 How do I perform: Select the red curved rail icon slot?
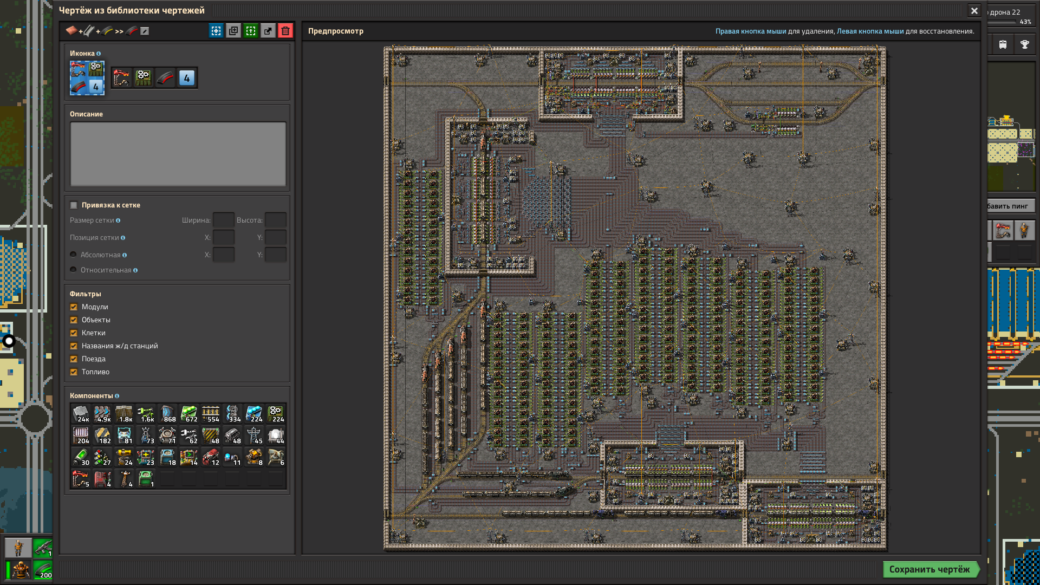tap(165, 78)
